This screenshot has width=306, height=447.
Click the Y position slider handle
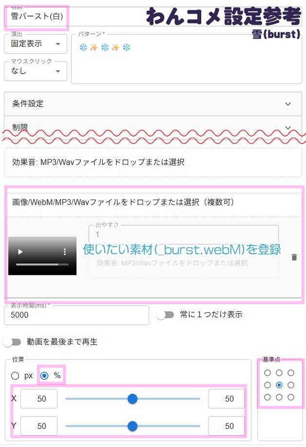pos(133,426)
